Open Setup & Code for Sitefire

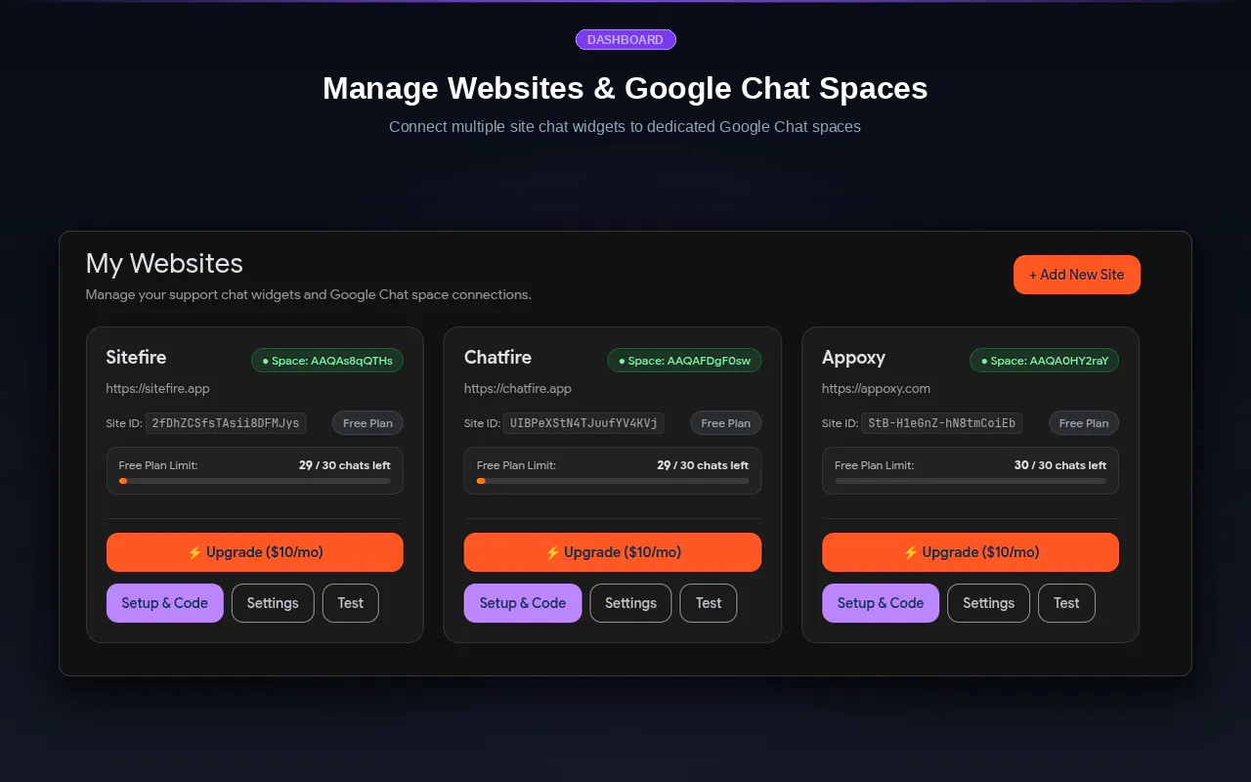165,603
